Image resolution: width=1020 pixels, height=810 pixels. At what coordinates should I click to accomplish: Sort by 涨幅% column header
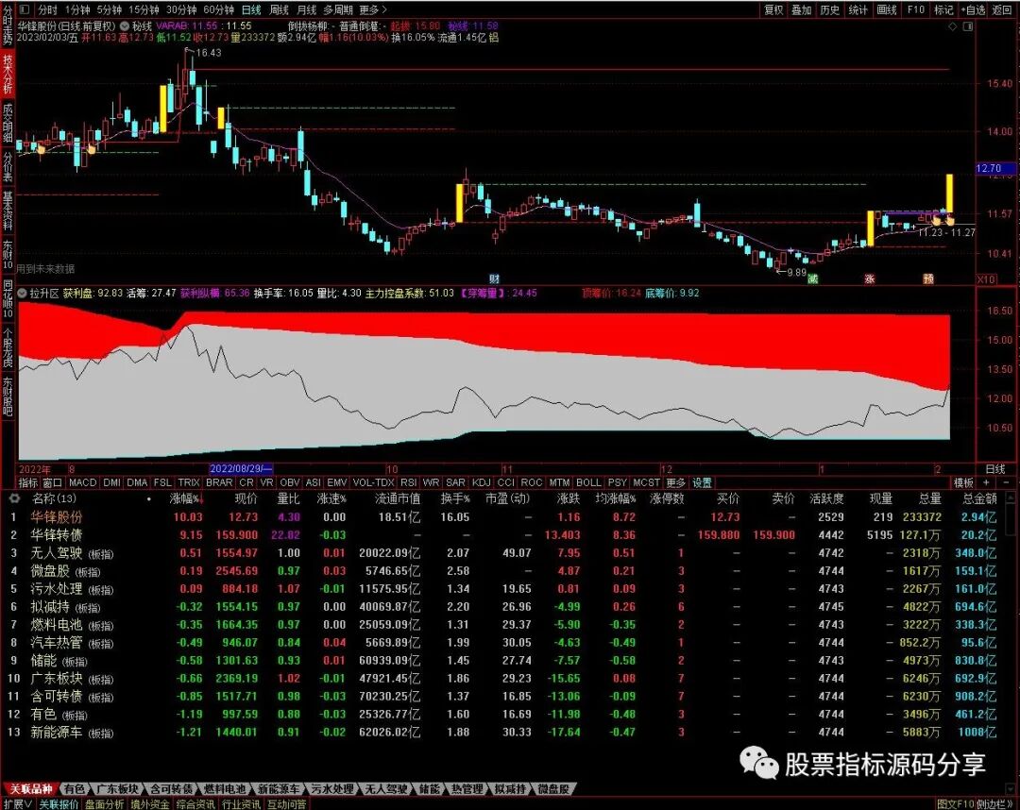point(184,499)
